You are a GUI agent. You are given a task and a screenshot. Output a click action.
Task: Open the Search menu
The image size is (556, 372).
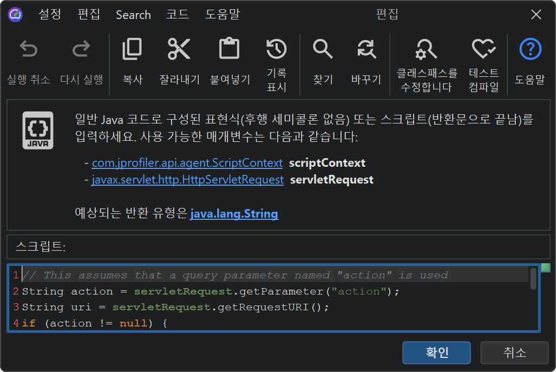tap(133, 15)
